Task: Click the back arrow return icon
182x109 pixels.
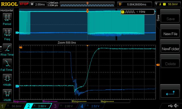Action: click(170, 93)
